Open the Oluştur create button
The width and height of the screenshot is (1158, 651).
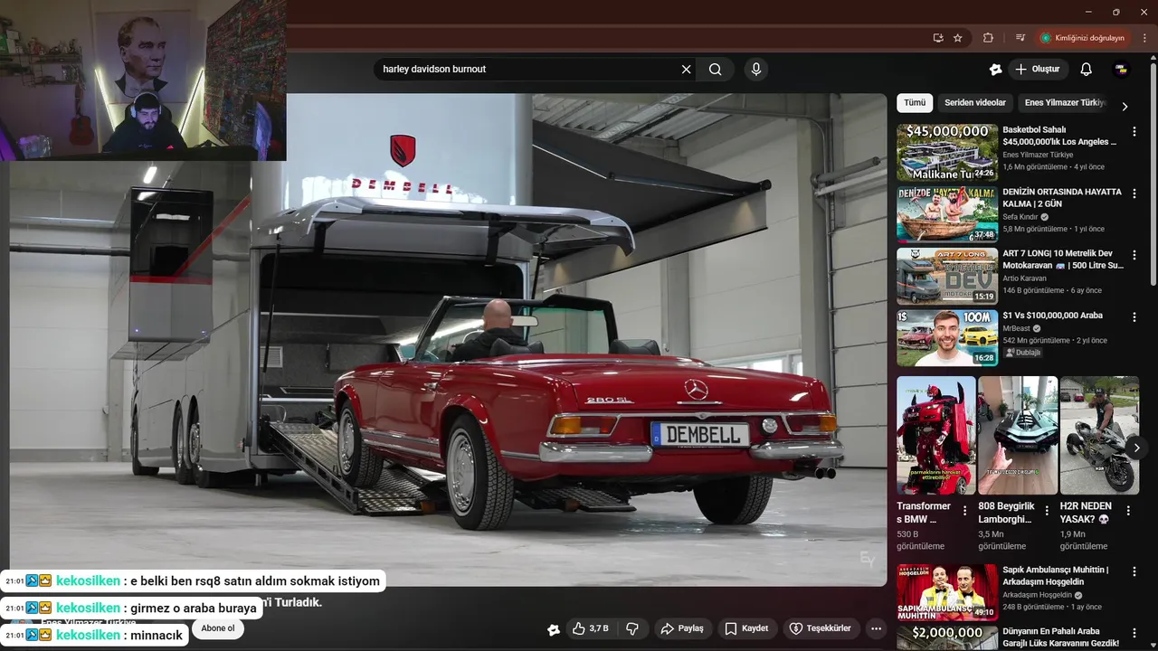(x=1039, y=70)
